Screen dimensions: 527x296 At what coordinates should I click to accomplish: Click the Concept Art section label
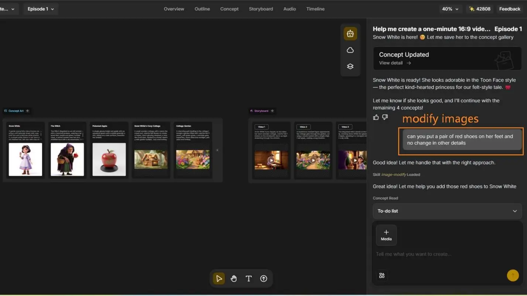(16, 111)
